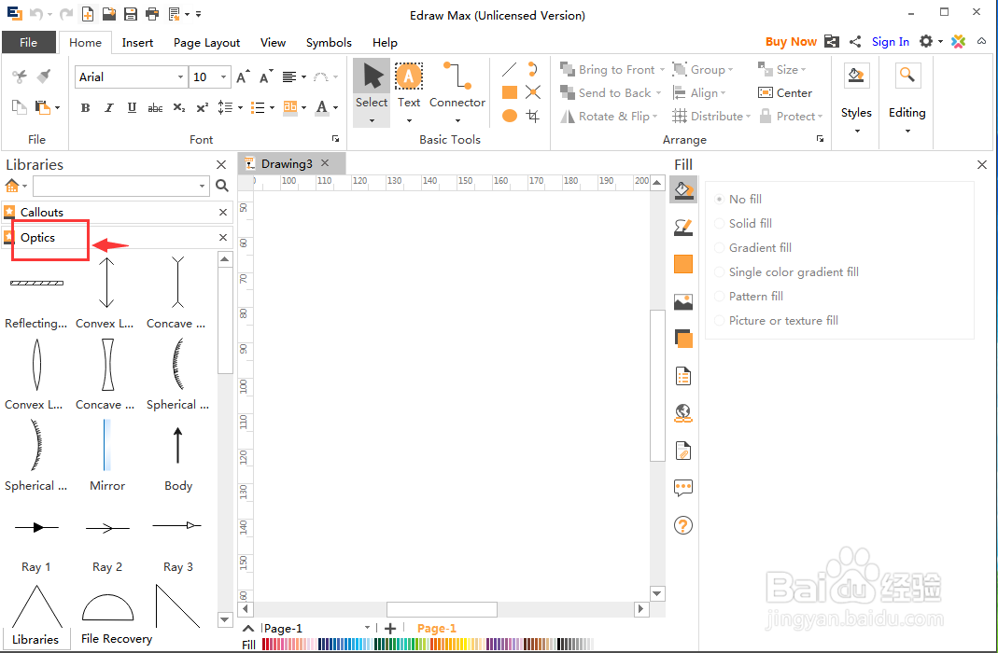
Task: Switch to the Insert ribbon tab
Action: [x=137, y=42]
